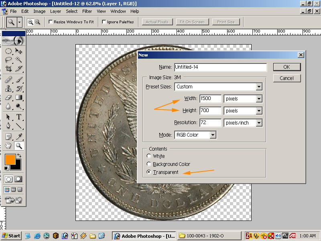Image resolution: width=321 pixels, height=241 pixels.
Task: Select the Gradient tool
Action: pos(18,97)
